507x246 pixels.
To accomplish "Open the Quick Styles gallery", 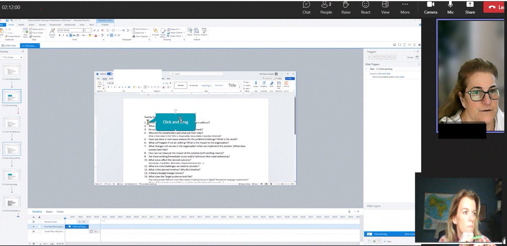I will pyautogui.click(x=163, y=34).
